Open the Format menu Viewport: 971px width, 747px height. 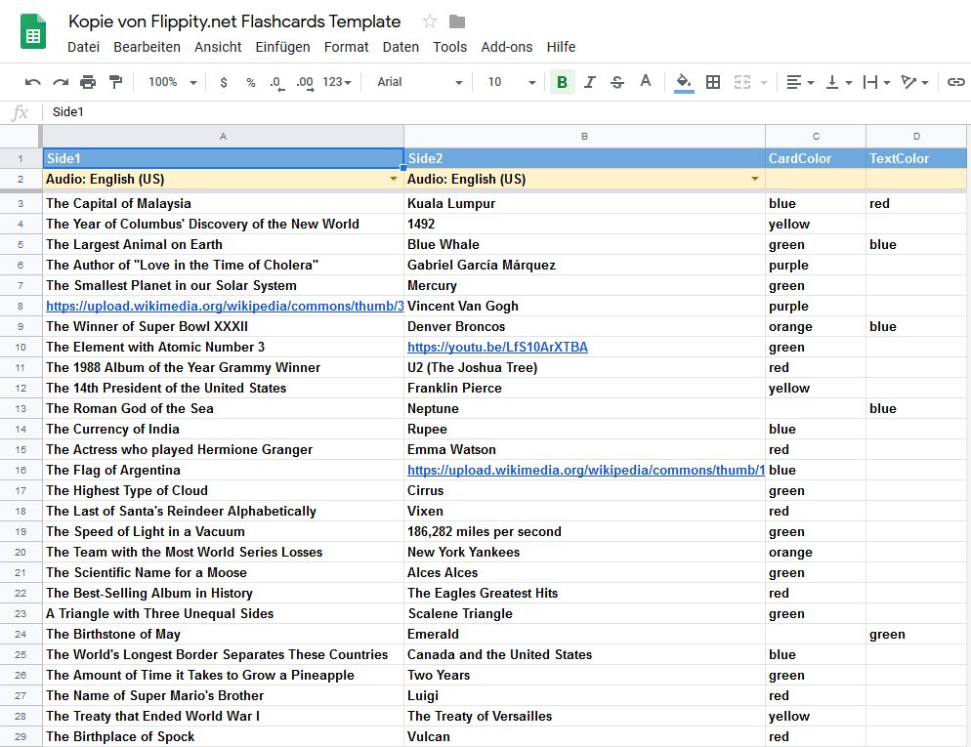(x=346, y=47)
